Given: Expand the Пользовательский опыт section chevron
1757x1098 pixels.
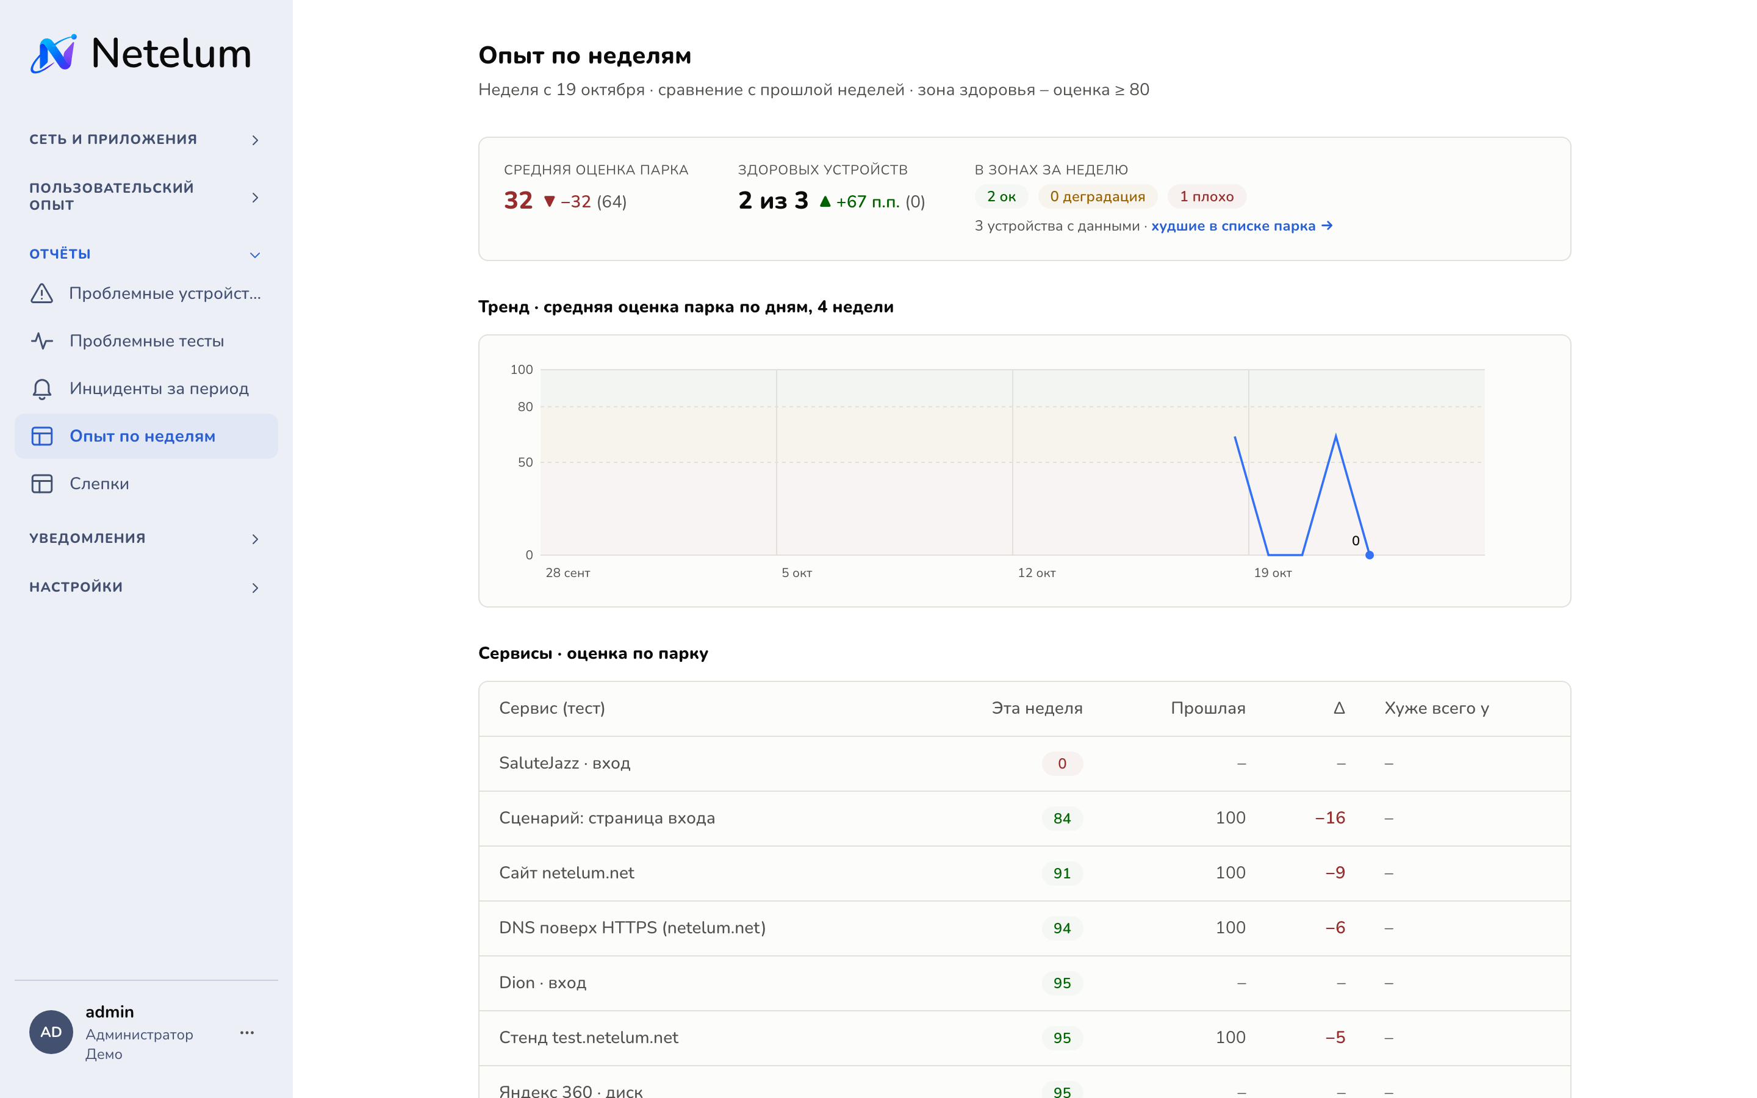Looking at the screenshot, I should click(x=255, y=198).
